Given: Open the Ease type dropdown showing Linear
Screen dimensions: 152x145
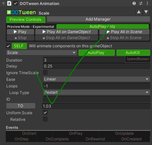Looking at the screenshot, I should click(x=96, y=79).
